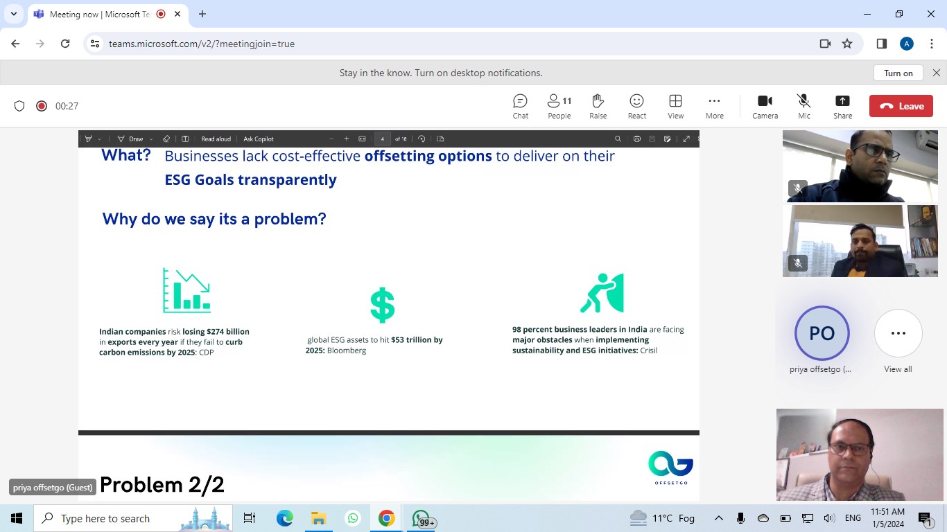Click the highlighter tool in shared PDF
This screenshot has width=947, height=532.
[88, 139]
